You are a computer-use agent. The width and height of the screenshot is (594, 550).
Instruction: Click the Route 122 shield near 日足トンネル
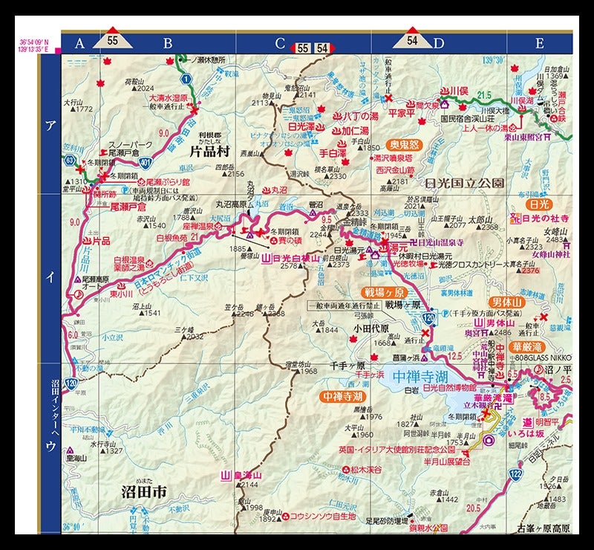coord(515,473)
